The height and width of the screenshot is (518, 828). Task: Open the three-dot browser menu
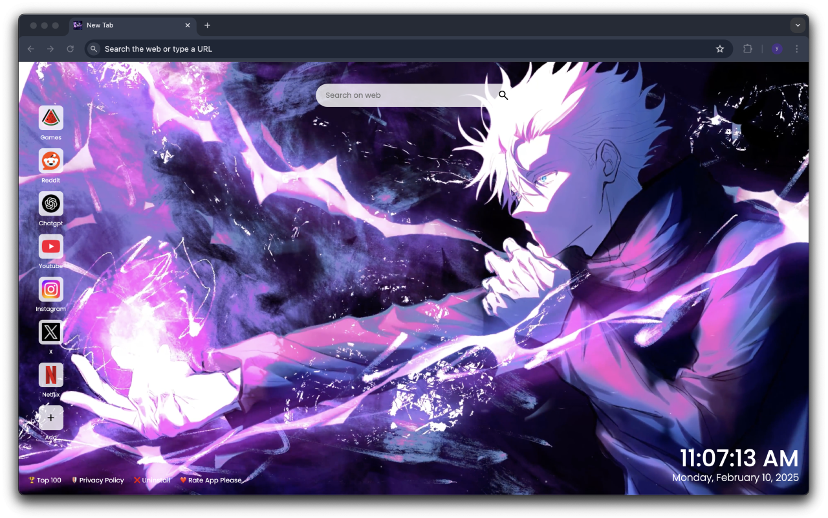point(796,49)
